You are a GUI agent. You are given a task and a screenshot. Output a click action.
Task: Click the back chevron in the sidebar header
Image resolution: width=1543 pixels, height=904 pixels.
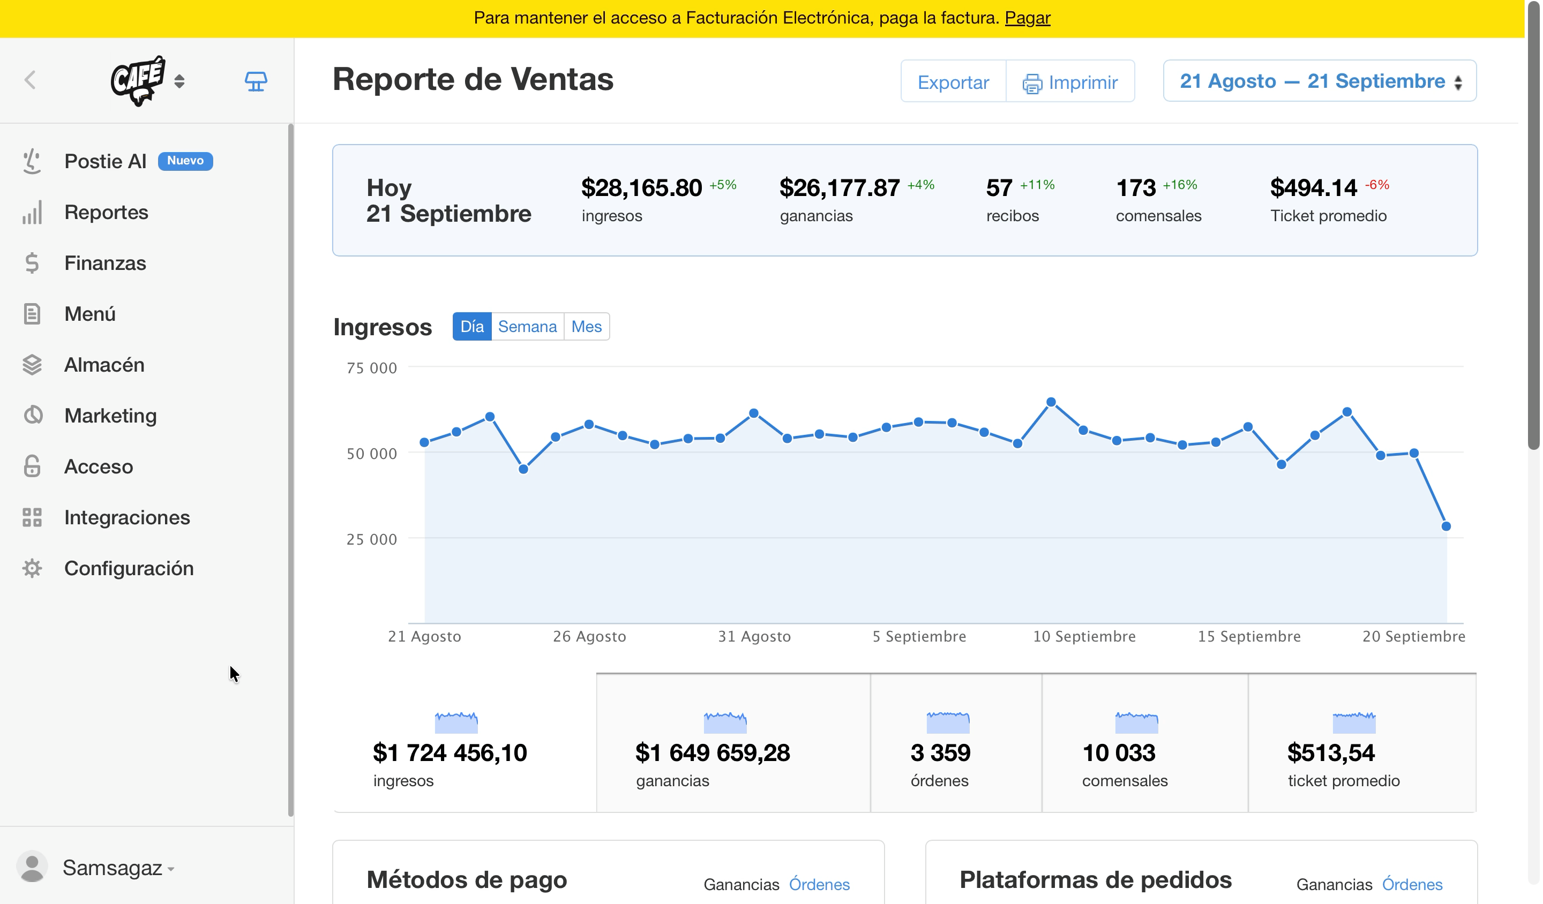coord(30,80)
